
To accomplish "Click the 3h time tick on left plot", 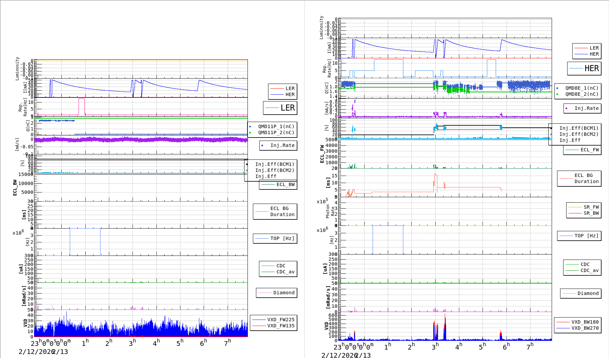I will tap(132, 342).
